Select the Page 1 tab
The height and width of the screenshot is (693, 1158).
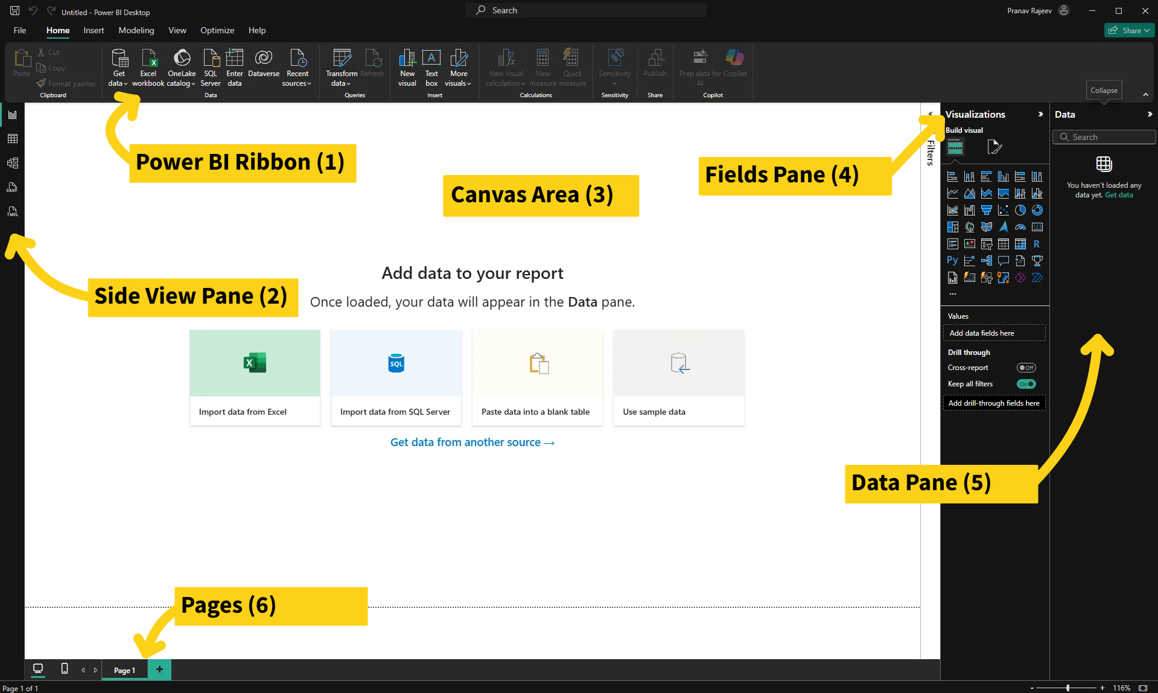[x=124, y=670]
